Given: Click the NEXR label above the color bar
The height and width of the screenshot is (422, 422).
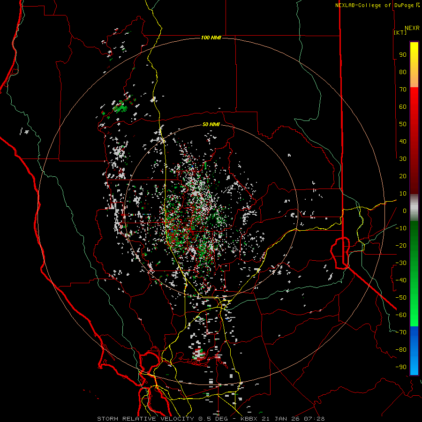Looking at the screenshot, I should pos(412,28).
